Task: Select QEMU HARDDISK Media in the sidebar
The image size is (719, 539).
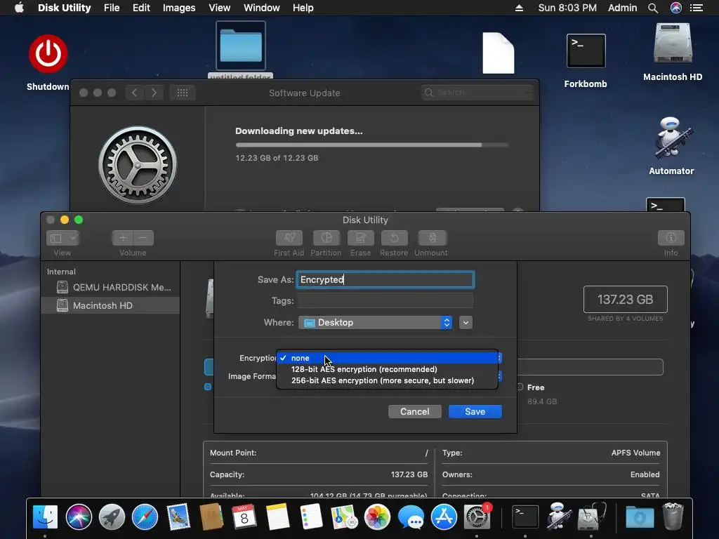Action: pyautogui.click(x=110, y=287)
